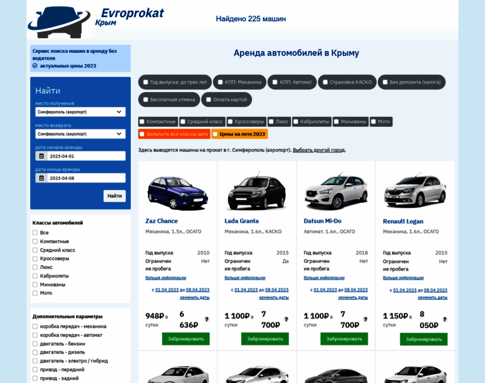
Task: Click the white Datsun Mi-Do car photo
Action: click(336, 191)
